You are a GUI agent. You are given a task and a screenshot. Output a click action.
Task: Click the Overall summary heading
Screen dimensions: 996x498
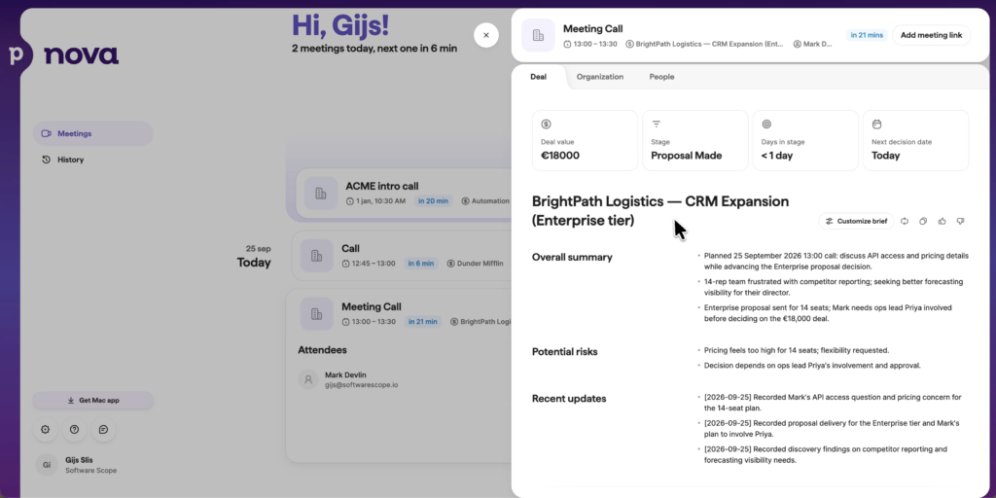click(x=572, y=257)
